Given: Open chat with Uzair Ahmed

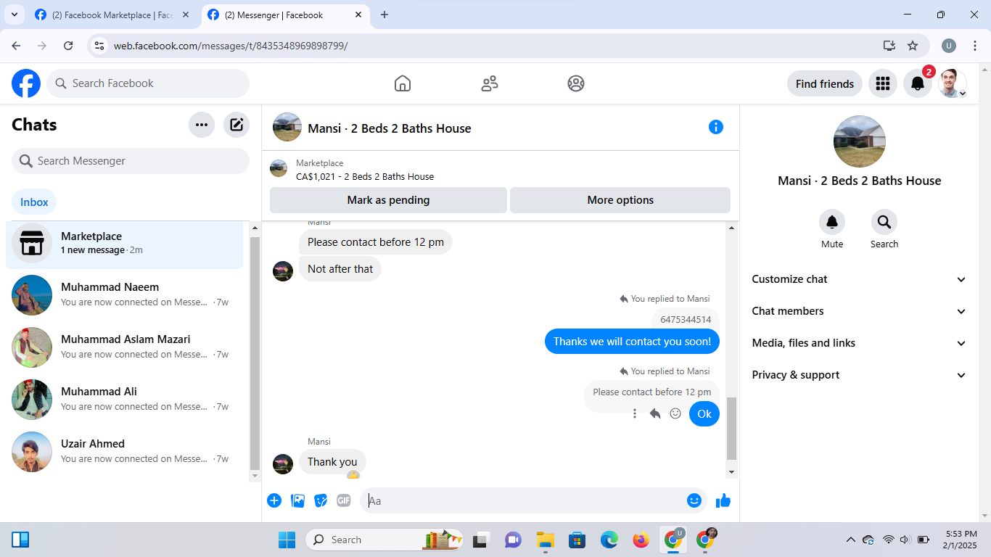Looking at the screenshot, I should point(125,452).
